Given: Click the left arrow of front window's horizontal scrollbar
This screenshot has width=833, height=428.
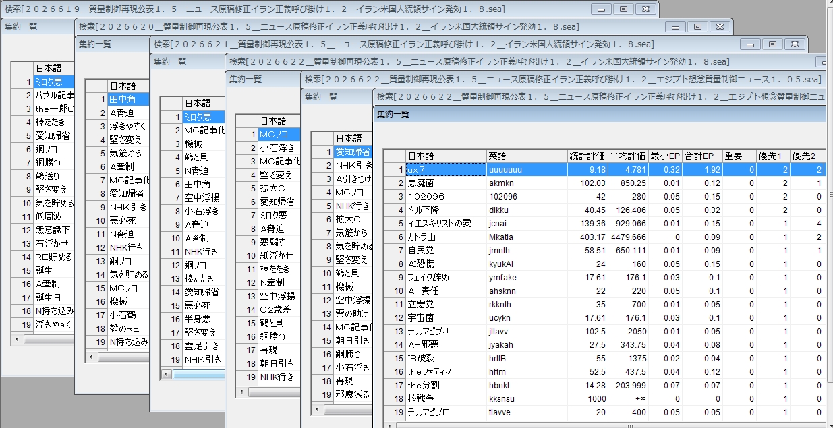Looking at the screenshot, I should coord(389,425).
